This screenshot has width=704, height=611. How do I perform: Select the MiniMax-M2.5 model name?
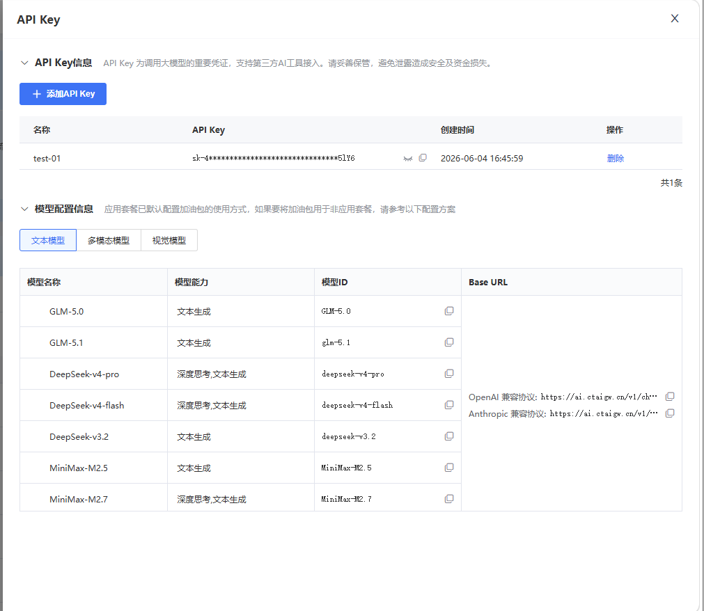point(79,468)
